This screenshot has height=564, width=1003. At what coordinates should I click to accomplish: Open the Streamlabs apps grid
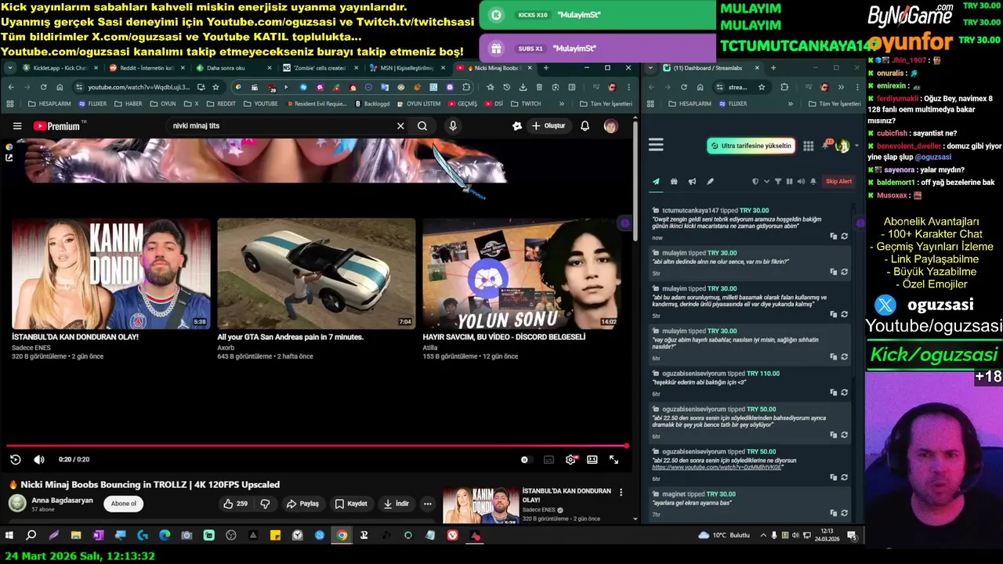(x=808, y=146)
